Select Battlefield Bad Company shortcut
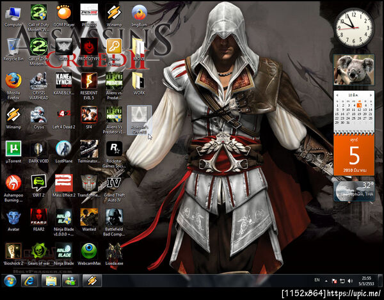This screenshot has height=300, width=384. (114, 222)
